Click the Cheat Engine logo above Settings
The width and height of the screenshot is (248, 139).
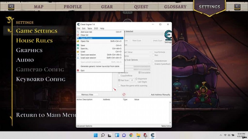pos(168,35)
